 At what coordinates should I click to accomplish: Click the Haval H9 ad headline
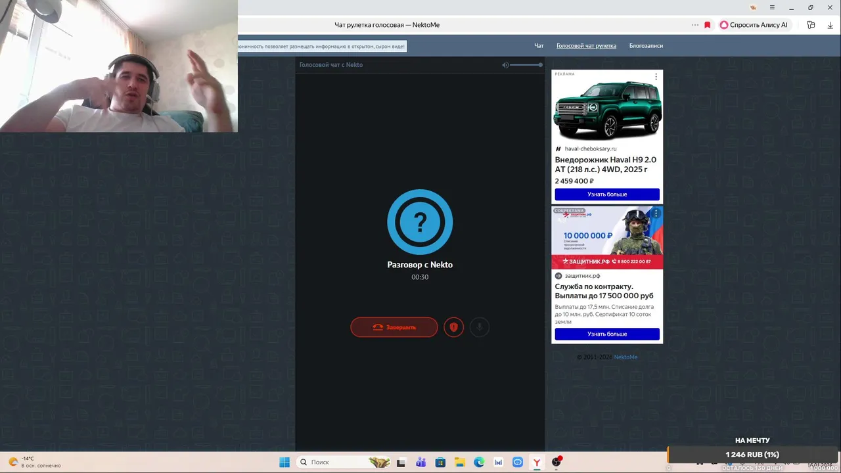[605, 164]
